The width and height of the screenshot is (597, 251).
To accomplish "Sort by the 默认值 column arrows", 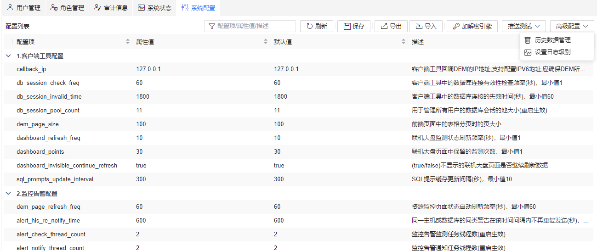I will (x=404, y=42).
